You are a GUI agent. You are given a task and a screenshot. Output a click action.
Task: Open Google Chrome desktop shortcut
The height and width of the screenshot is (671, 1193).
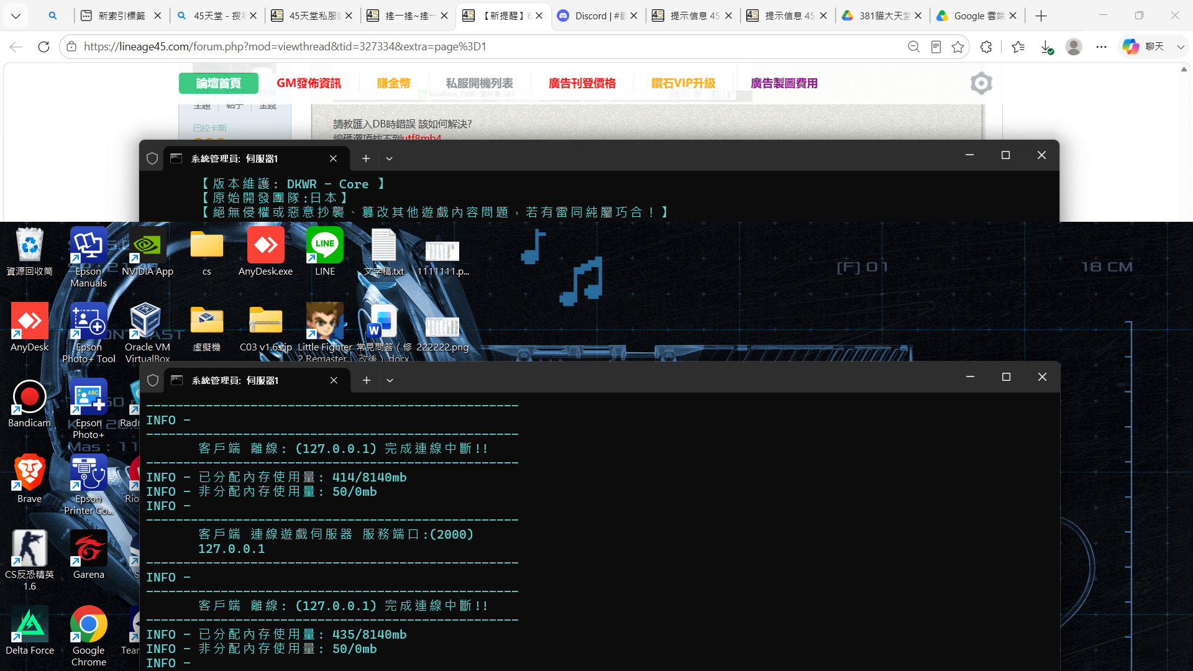[x=88, y=636]
